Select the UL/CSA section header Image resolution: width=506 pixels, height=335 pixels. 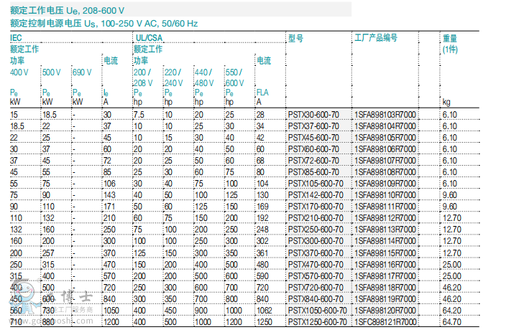click(147, 37)
